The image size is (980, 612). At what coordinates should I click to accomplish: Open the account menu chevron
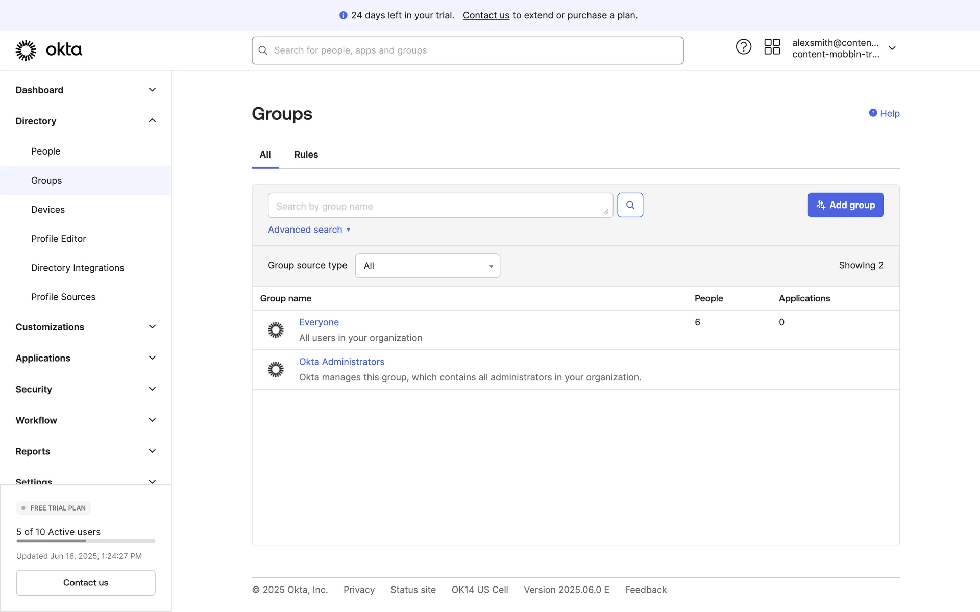(x=892, y=48)
